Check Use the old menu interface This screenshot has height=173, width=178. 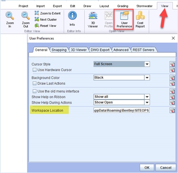(34, 91)
